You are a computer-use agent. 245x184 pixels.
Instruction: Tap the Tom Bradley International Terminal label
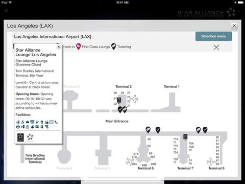pyautogui.click(x=35, y=158)
